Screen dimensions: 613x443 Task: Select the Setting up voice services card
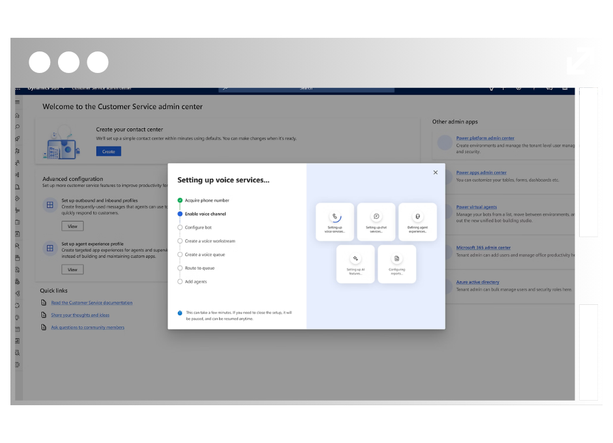335,221
